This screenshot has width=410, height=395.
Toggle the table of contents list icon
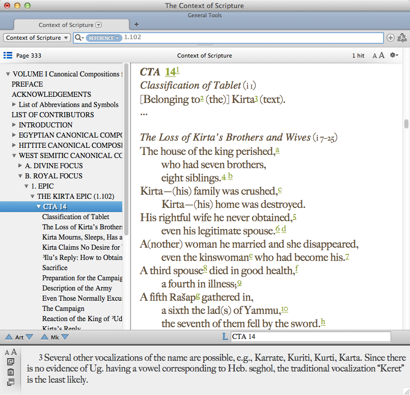[x=8, y=55]
